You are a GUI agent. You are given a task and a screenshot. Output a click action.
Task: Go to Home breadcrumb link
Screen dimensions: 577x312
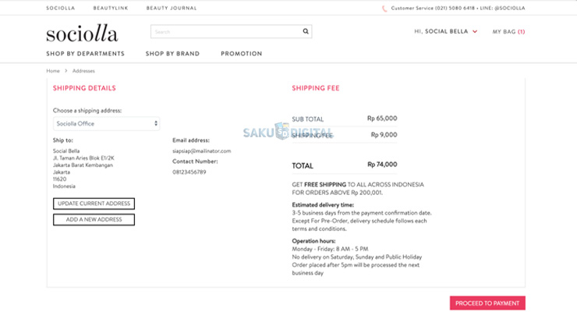(x=53, y=71)
